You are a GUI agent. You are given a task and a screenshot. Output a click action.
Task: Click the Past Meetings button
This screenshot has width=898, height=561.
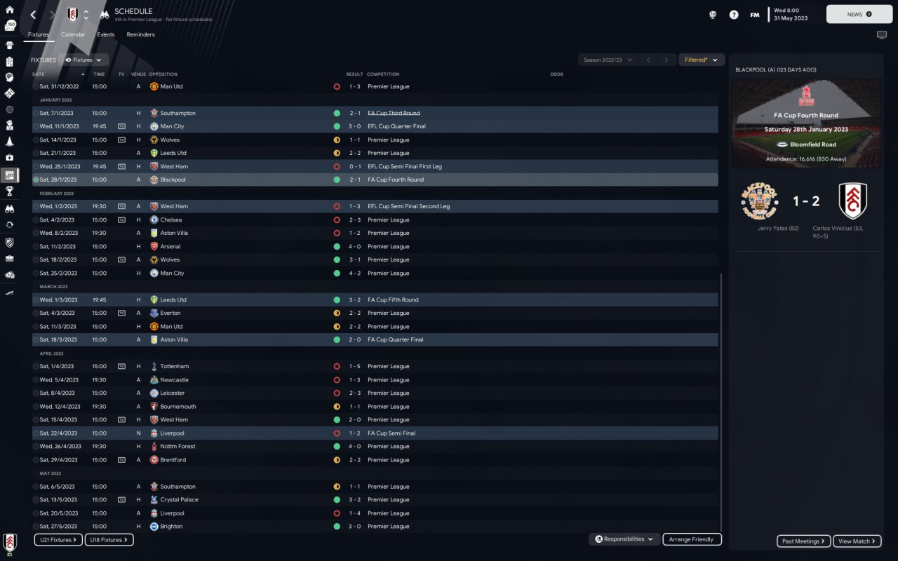click(x=804, y=541)
